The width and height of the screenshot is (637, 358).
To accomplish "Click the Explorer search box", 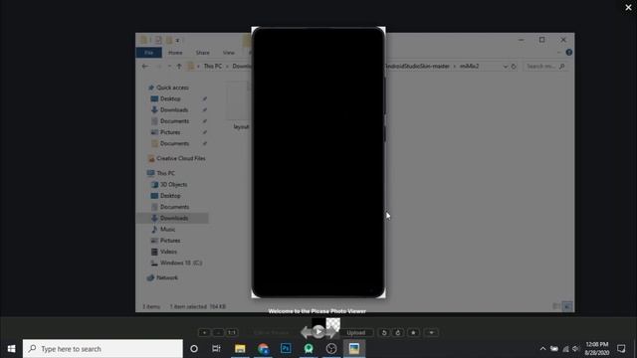I will coord(545,67).
